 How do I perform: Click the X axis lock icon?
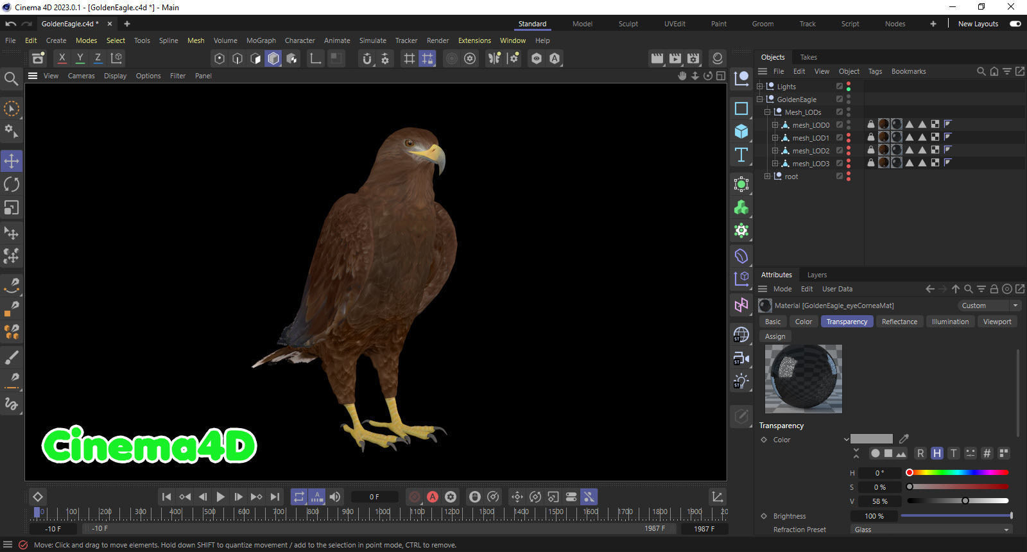pos(62,58)
